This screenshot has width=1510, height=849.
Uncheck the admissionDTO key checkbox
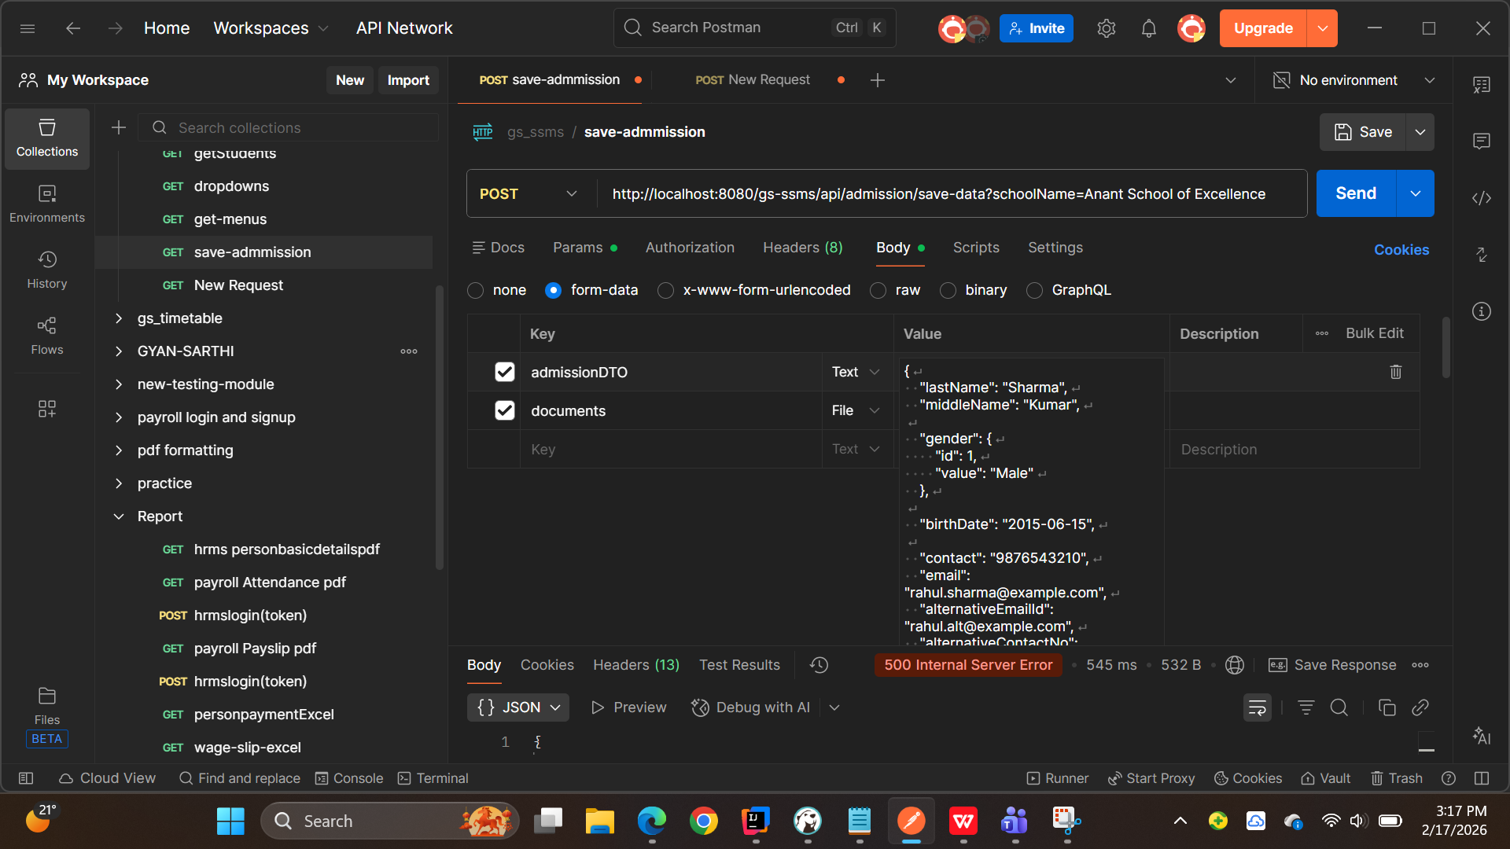tap(505, 372)
